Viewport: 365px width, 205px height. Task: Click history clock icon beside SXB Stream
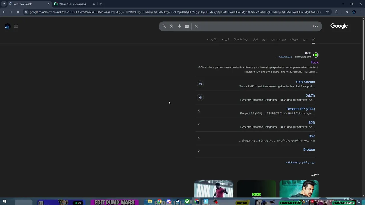click(200, 84)
